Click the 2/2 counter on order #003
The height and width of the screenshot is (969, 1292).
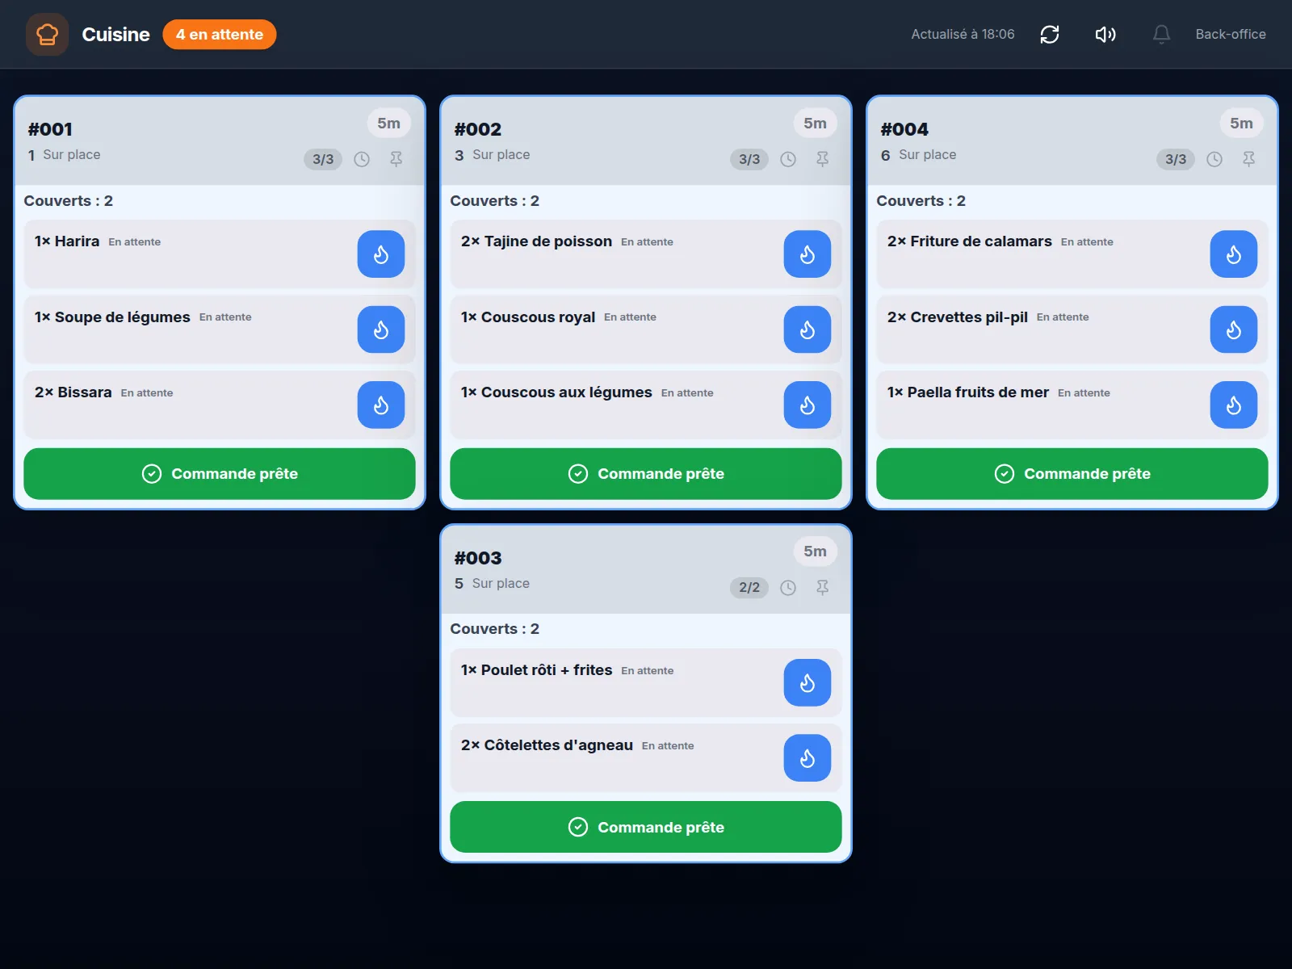[x=749, y=588]
